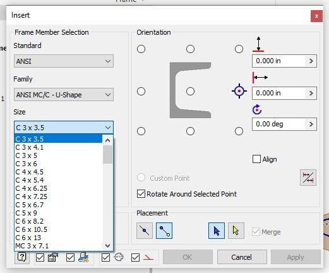This screenshot has width=329, height=273.
Task: Select middle-left orientation radio button
Action: click(x=141, y=92)
